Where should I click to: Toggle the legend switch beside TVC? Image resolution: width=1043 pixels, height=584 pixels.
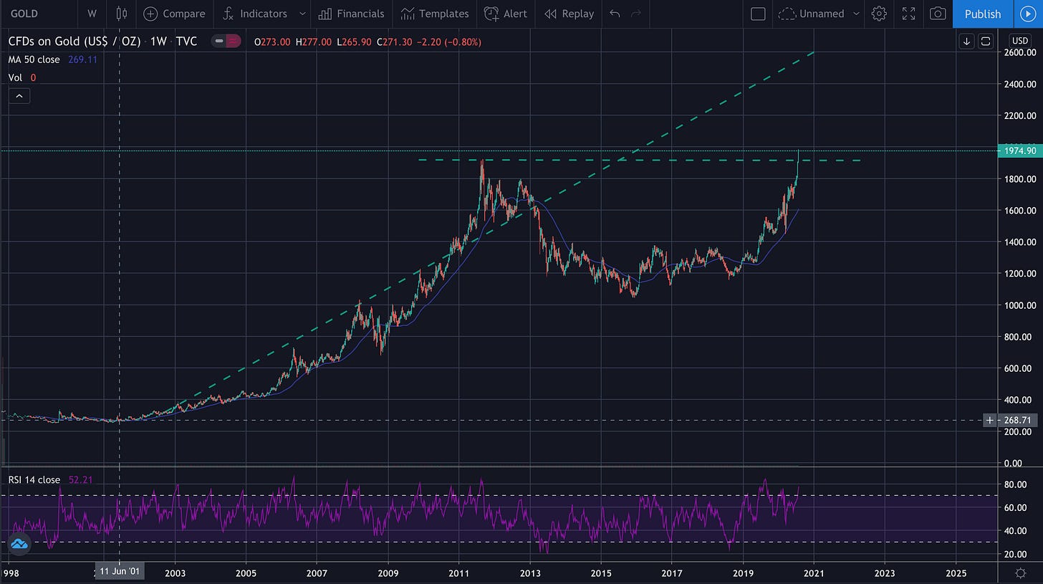[226, 42]
